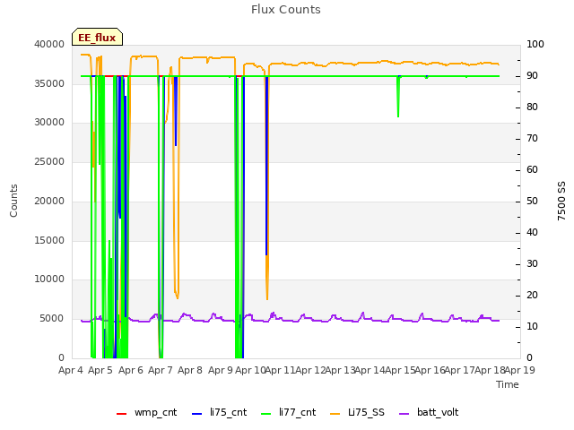The height and width of the screenshot is (430, 574).
Task: Click the Counts y-axis label
Action: [13, 201]
